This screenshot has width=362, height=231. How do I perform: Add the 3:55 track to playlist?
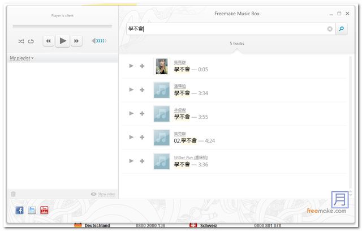pyautogui.click(x=142, y=113)
